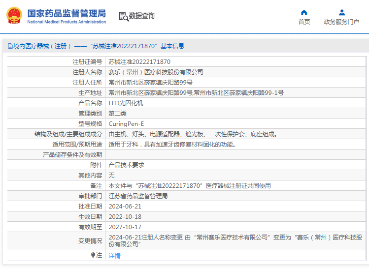Click National Medical Products Administration text
The width and height of the screenshot is (369, 268).
click(67, 22)
